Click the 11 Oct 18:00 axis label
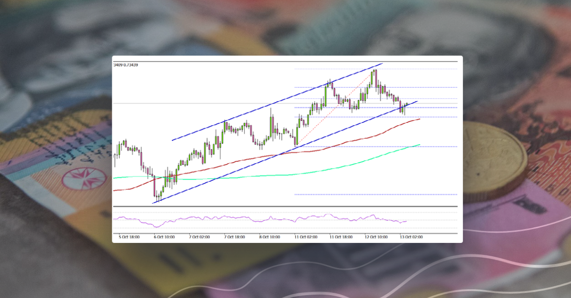 tap(341, 236)
